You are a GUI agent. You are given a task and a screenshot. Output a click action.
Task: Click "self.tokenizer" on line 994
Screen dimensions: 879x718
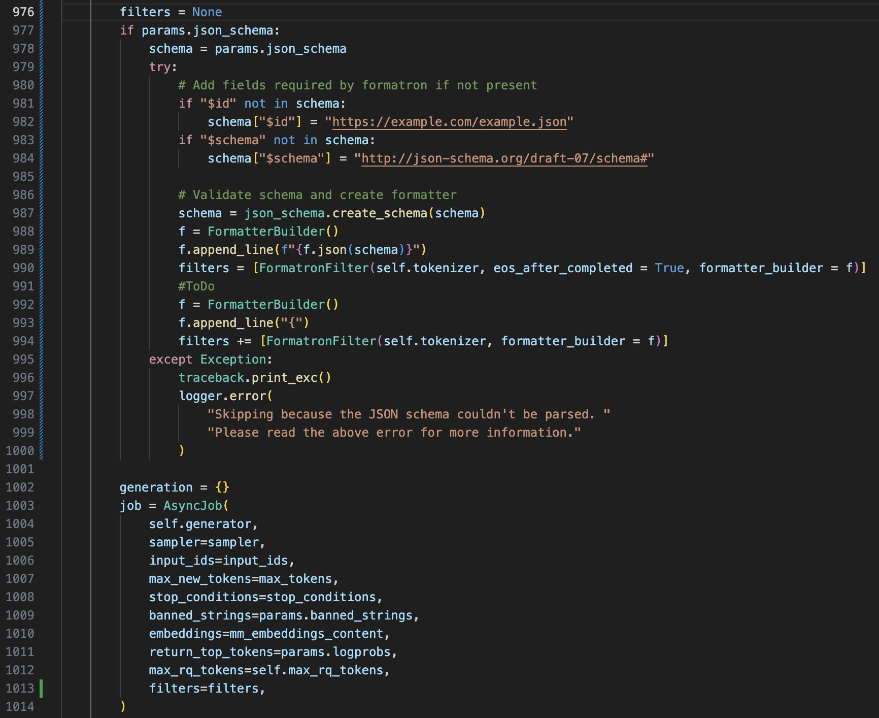point(435,341)
